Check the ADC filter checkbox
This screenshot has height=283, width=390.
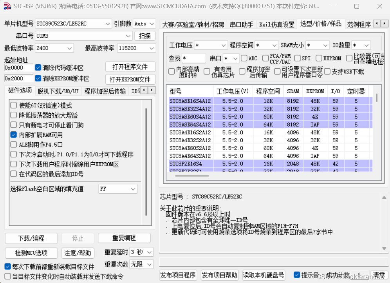244,58
